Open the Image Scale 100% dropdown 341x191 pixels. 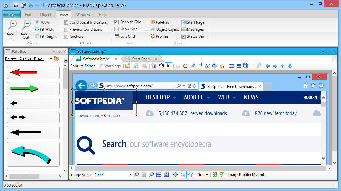[x=130, y=175]
